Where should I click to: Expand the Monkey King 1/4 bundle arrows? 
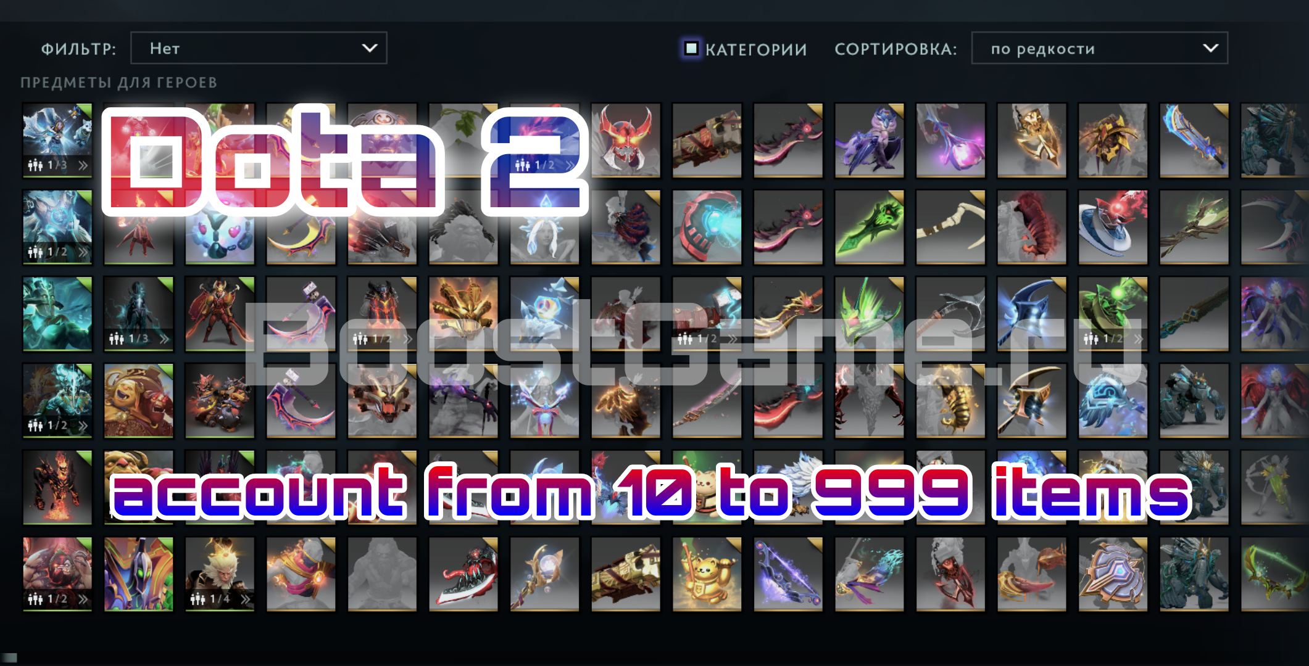point(246,599)
